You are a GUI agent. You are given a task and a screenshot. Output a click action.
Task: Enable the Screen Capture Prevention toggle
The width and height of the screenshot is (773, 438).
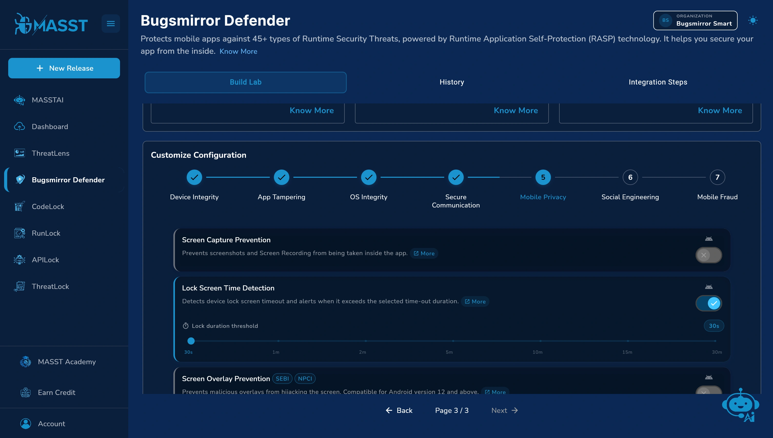click(x=709, y=255)
